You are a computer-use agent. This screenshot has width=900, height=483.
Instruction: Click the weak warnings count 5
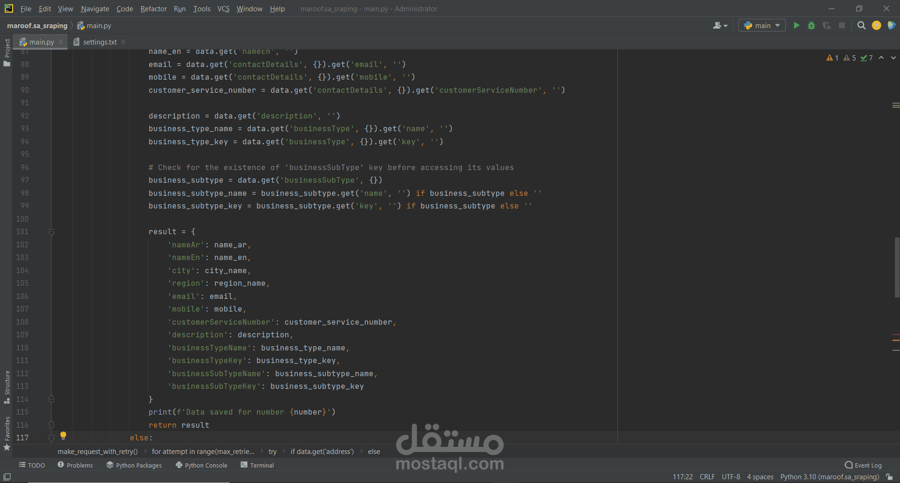(x=850, y=58)
